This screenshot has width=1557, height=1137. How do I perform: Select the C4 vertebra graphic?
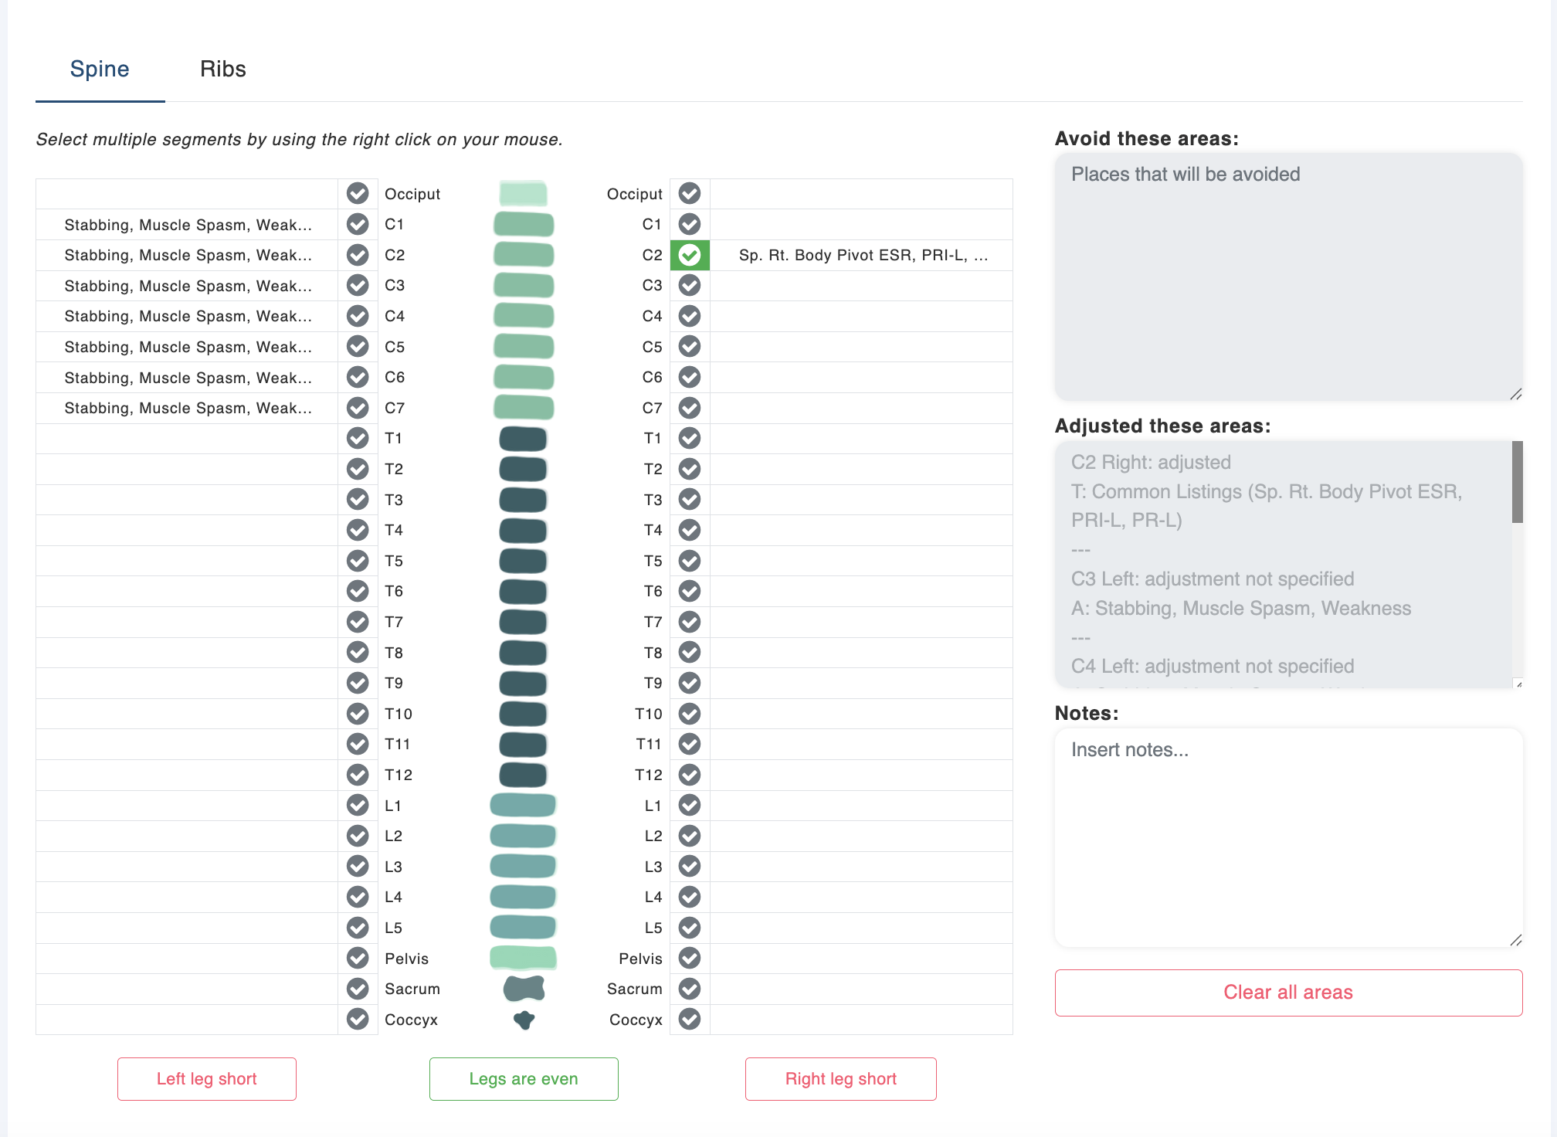pyautogui.click(x=524, y=316)
